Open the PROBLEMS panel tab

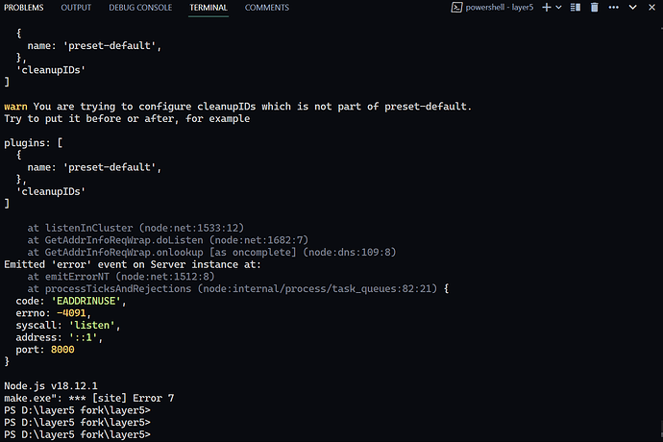coord(24,8)
